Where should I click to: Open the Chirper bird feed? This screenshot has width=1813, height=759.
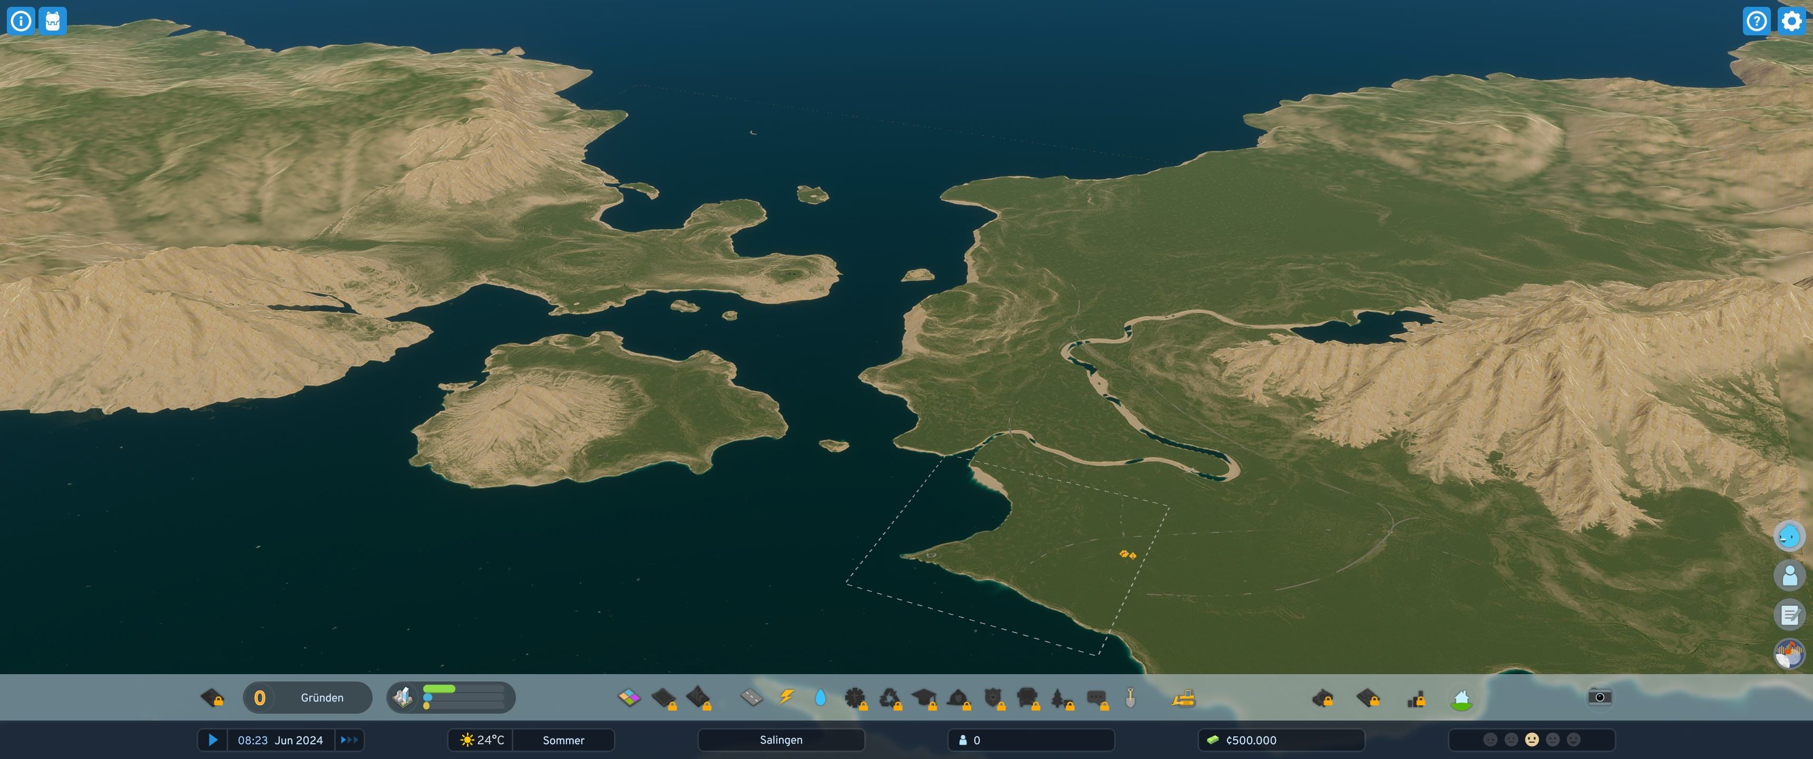[x=1789, y=537]
